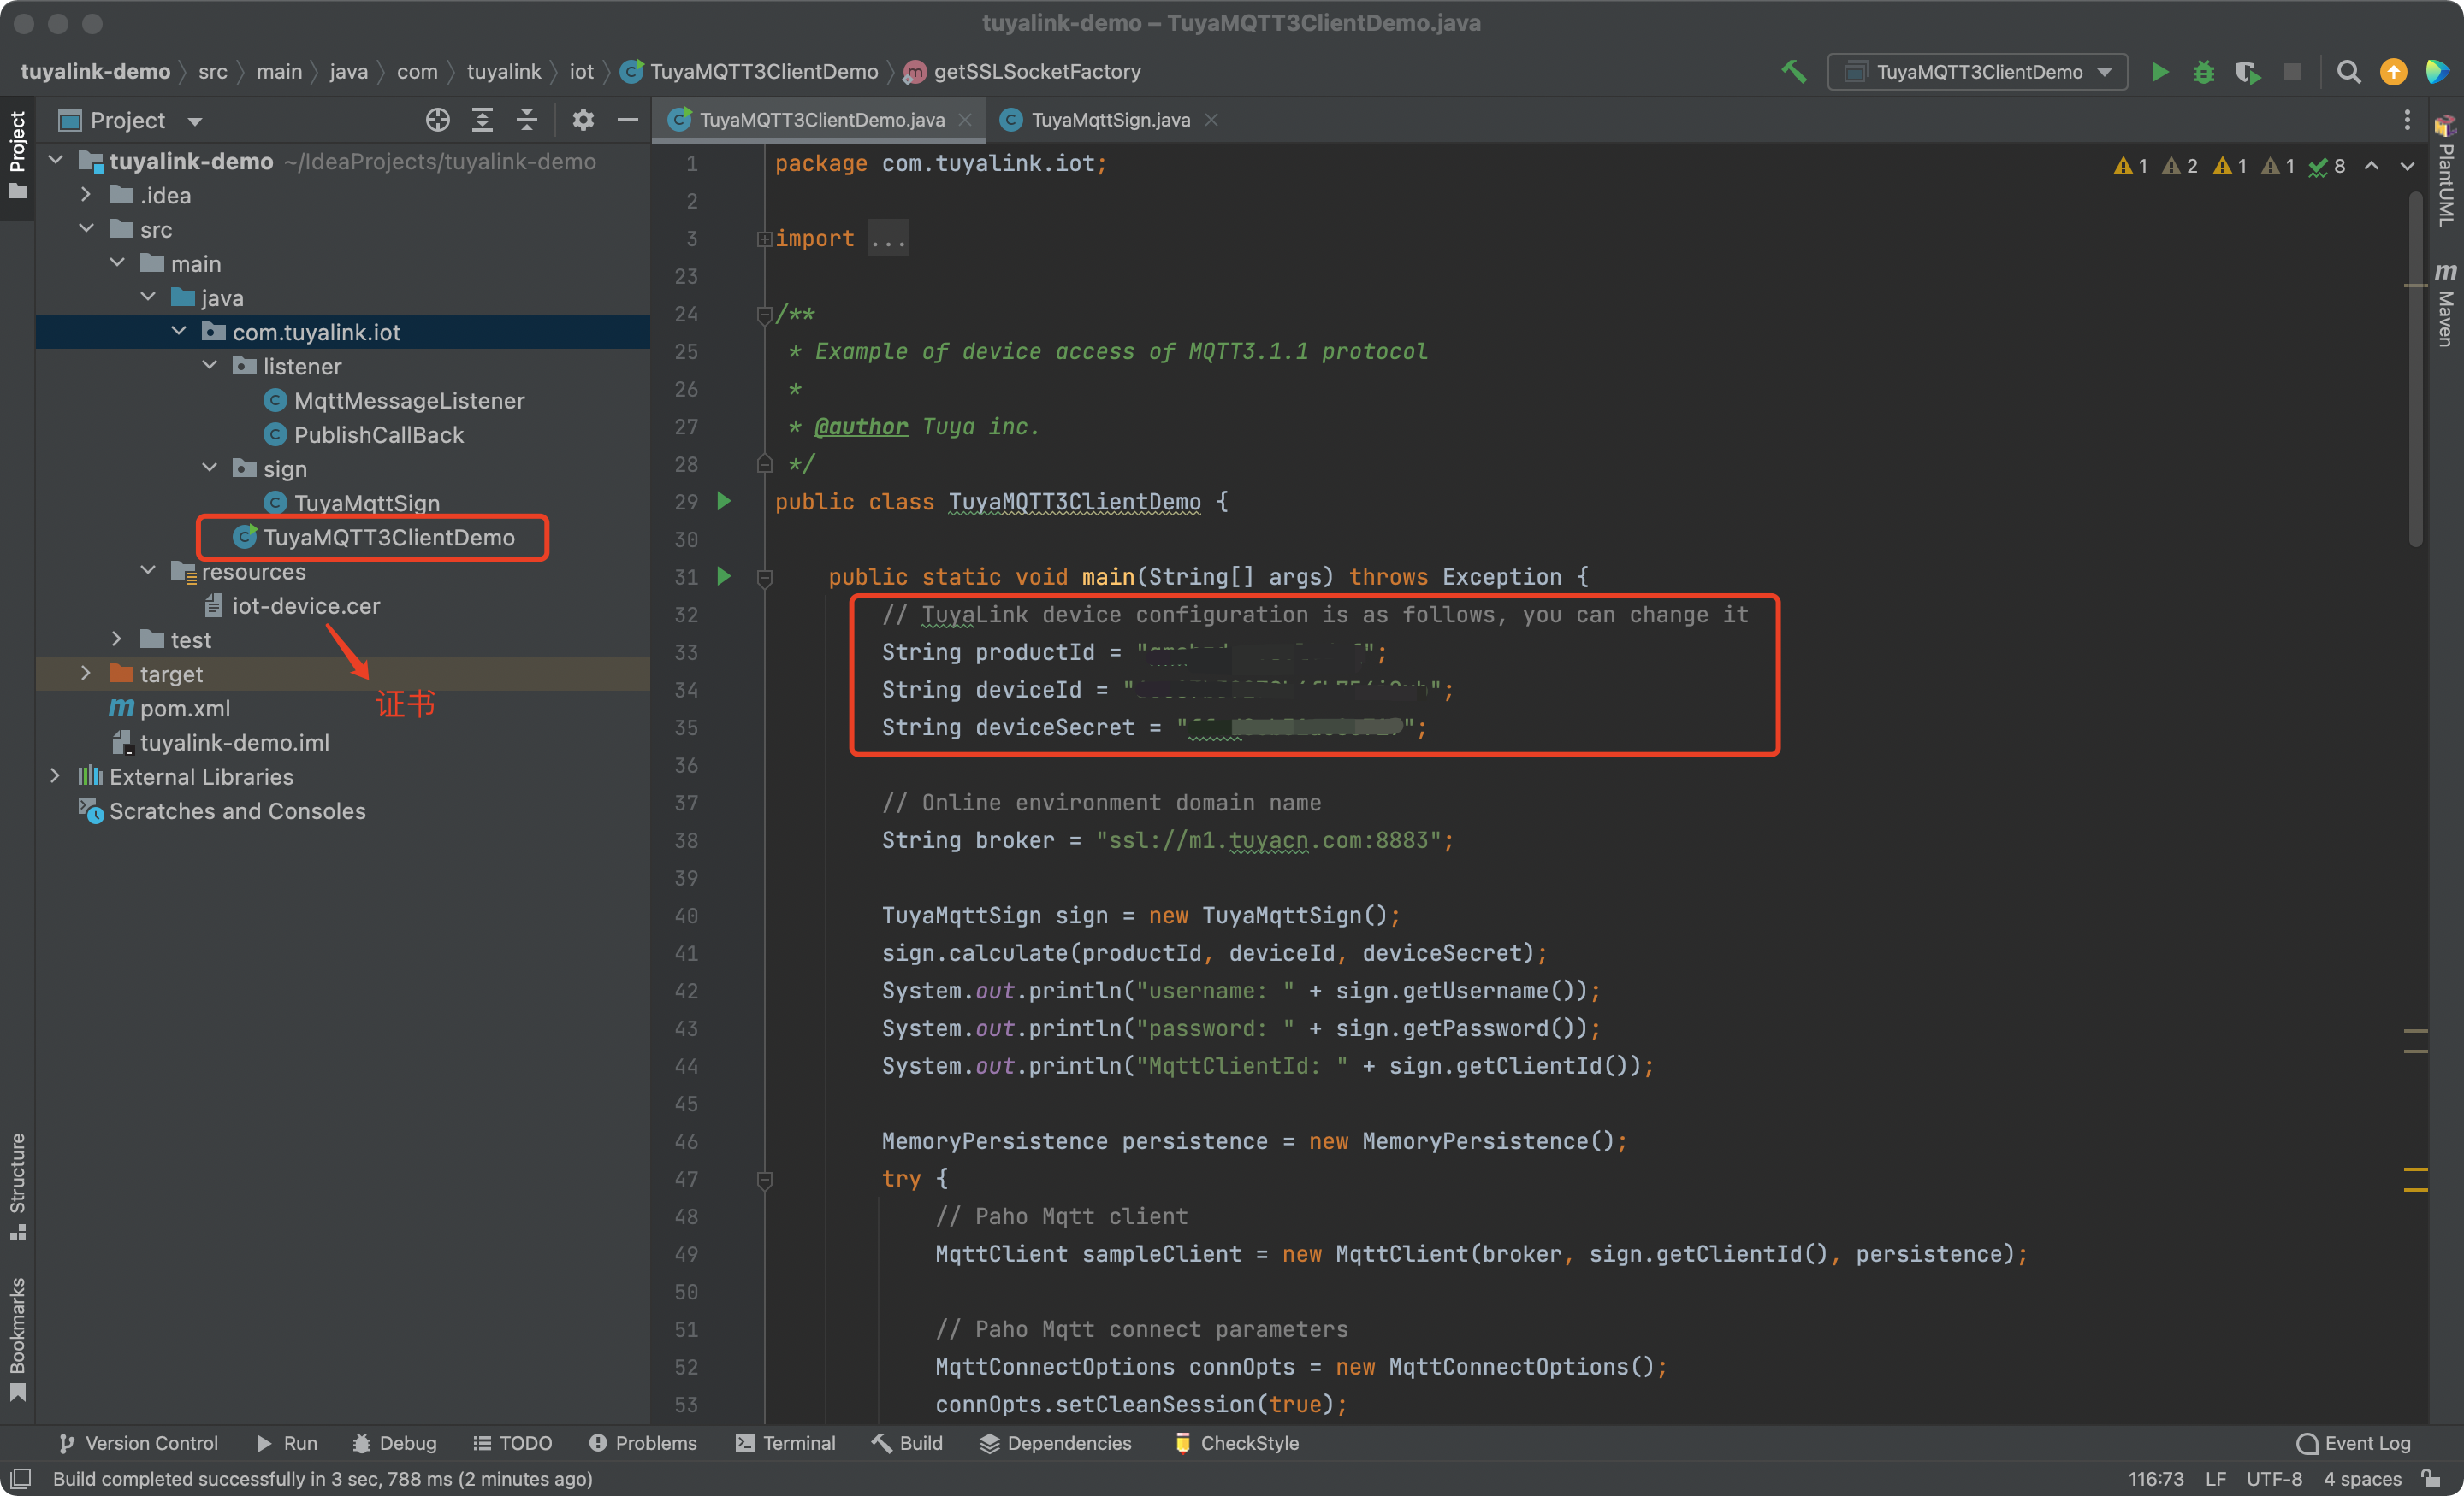Screen dimensions: 2464x1496
Task: Open the CheckStyle tool window
Action: pos(1235,1443)
